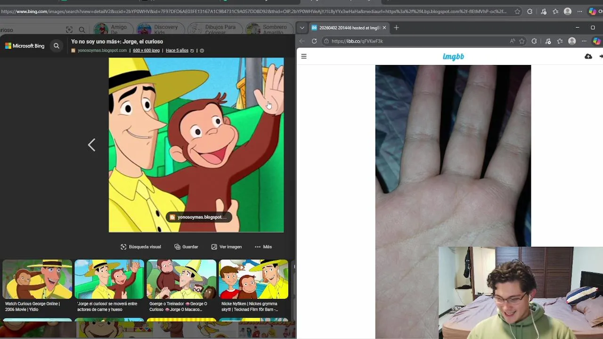This screenshot has width=603, height=339.
Task: Open the image info circle icon
Action: [202, 50]
